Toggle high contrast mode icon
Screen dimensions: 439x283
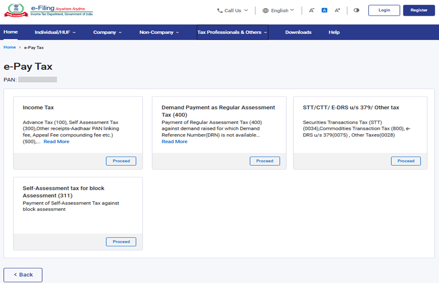tap(356, 11)
